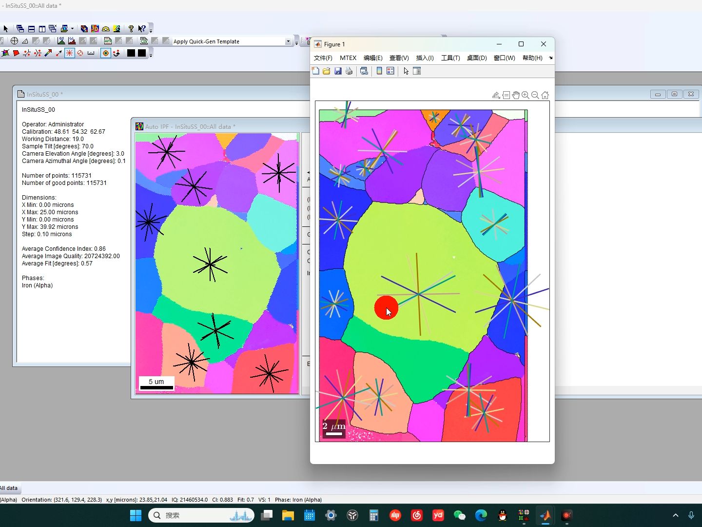Open 查看(V) menu in Figure 1
This screenshot has height=527, width=702.
399,58
